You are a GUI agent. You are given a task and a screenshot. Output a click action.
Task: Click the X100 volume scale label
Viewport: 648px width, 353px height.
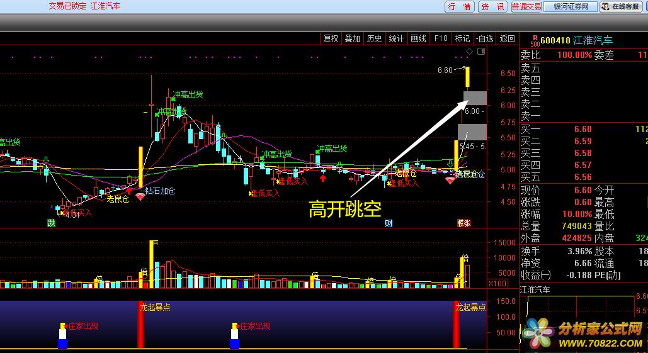pos(497,284)
